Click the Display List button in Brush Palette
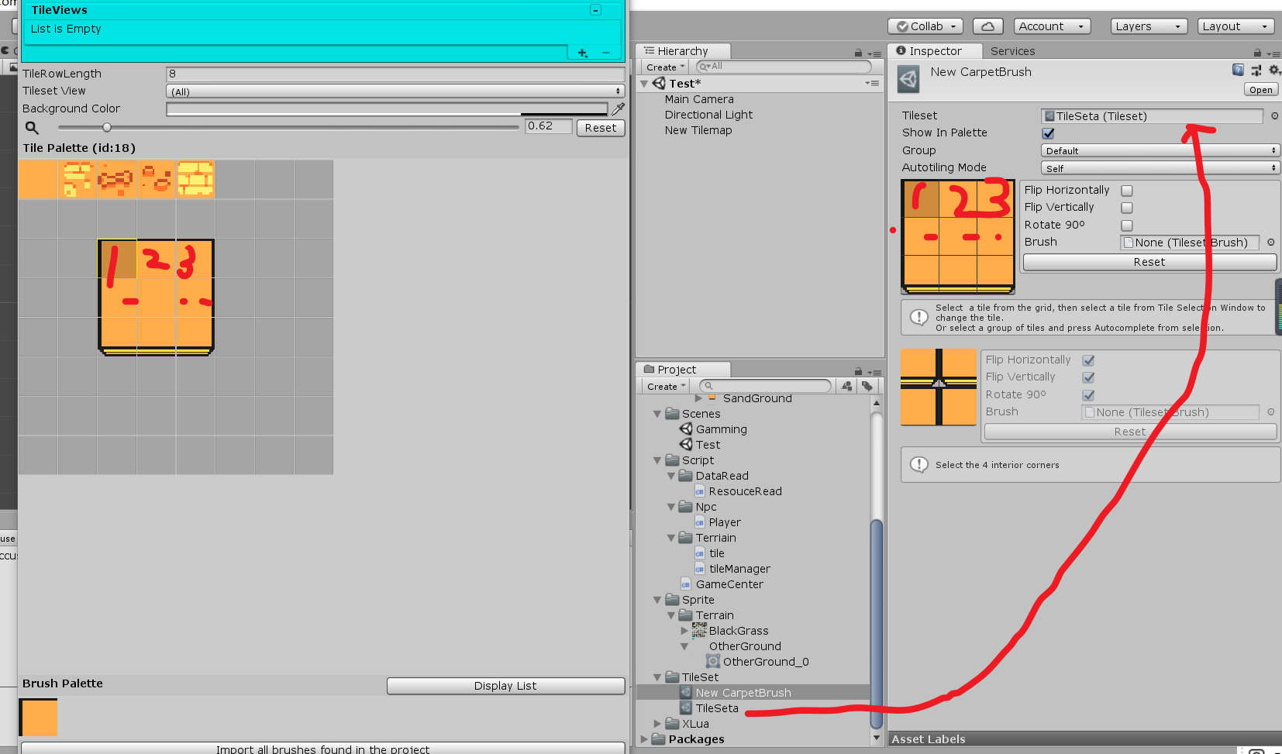The image size is (1282, 754). [505, 685]
